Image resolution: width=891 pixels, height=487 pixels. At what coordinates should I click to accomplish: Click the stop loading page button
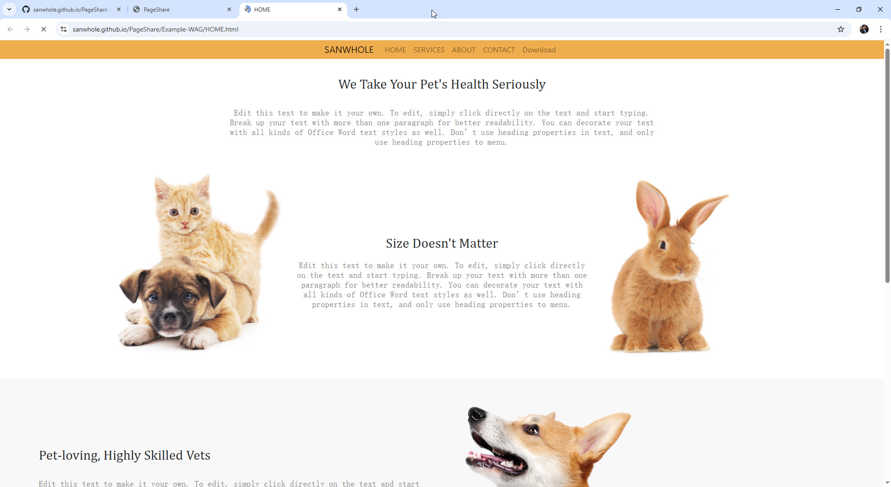[44, 29]
